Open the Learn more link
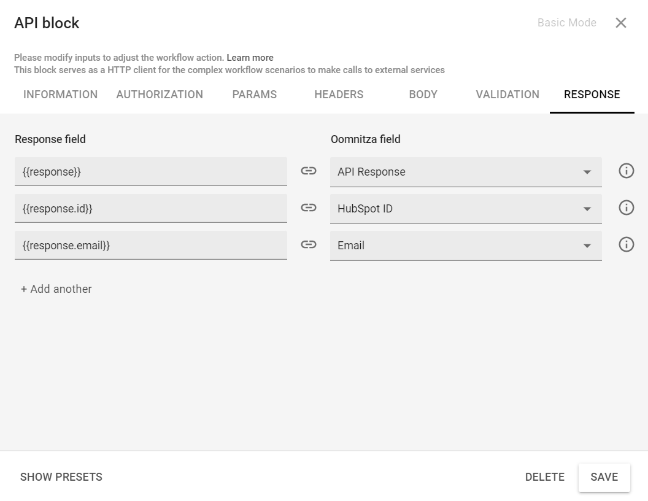This screenshot has height=501, width=648. pos(250,57)
